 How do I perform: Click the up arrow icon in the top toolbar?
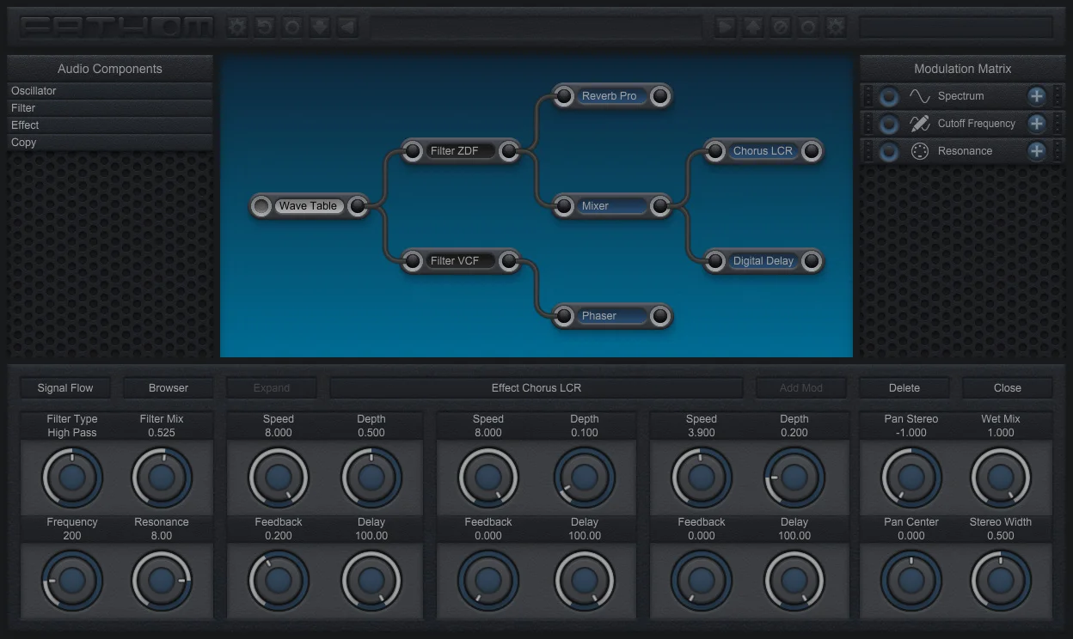753,27
